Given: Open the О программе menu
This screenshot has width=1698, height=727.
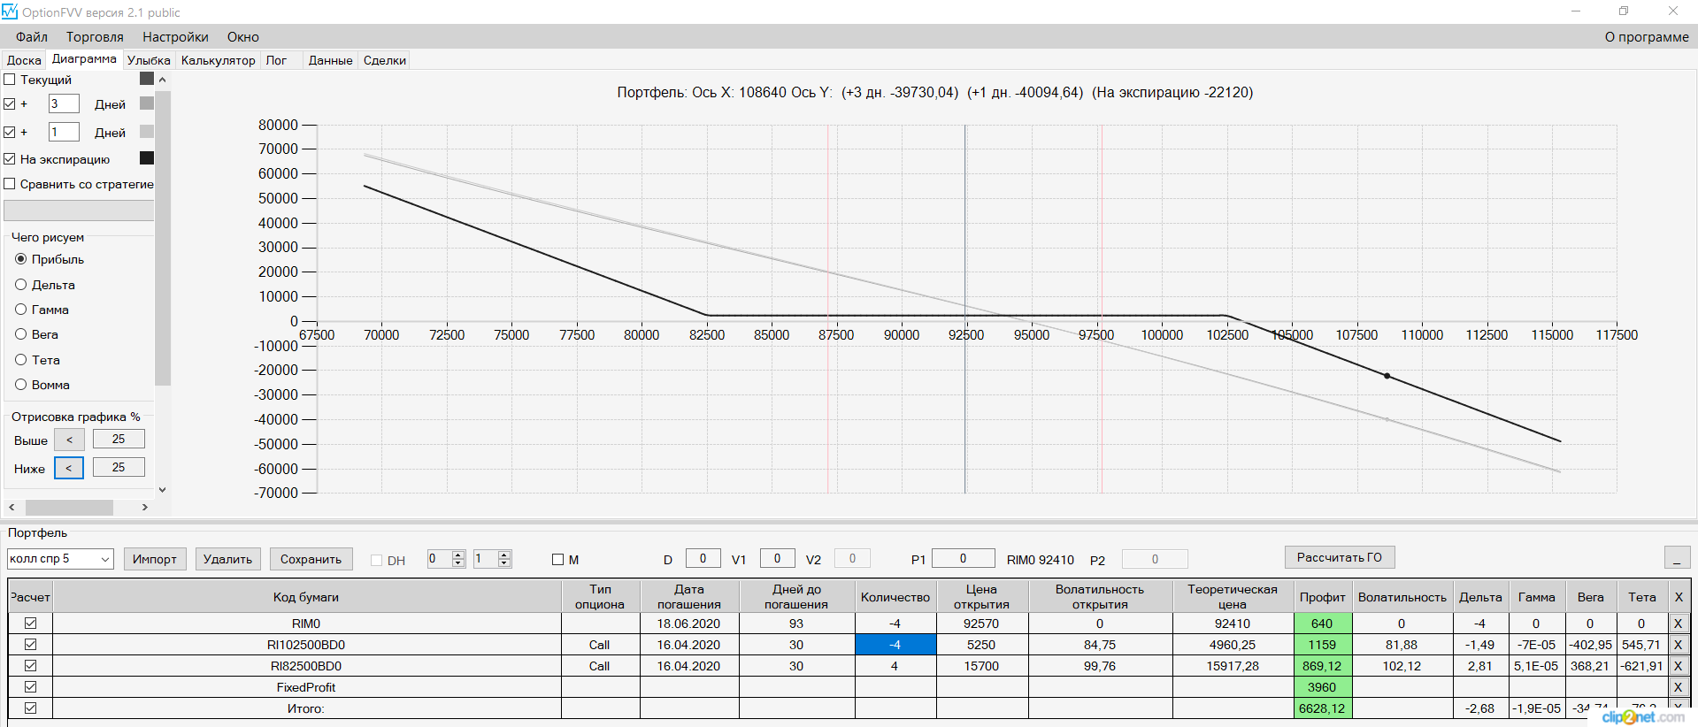Looking at the screenshot, I should point(1647,37).
